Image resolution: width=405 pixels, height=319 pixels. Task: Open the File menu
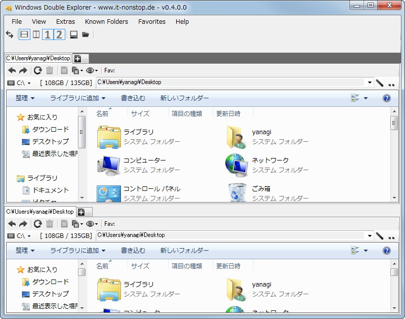click(17, 22)
